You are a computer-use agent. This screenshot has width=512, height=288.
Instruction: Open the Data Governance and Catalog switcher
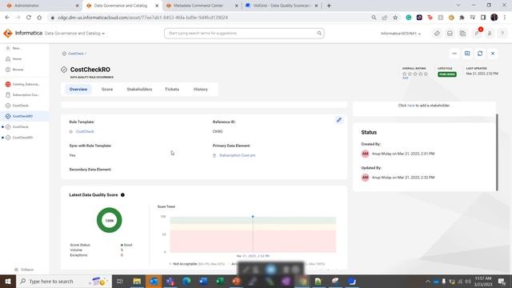click(74, 34)
